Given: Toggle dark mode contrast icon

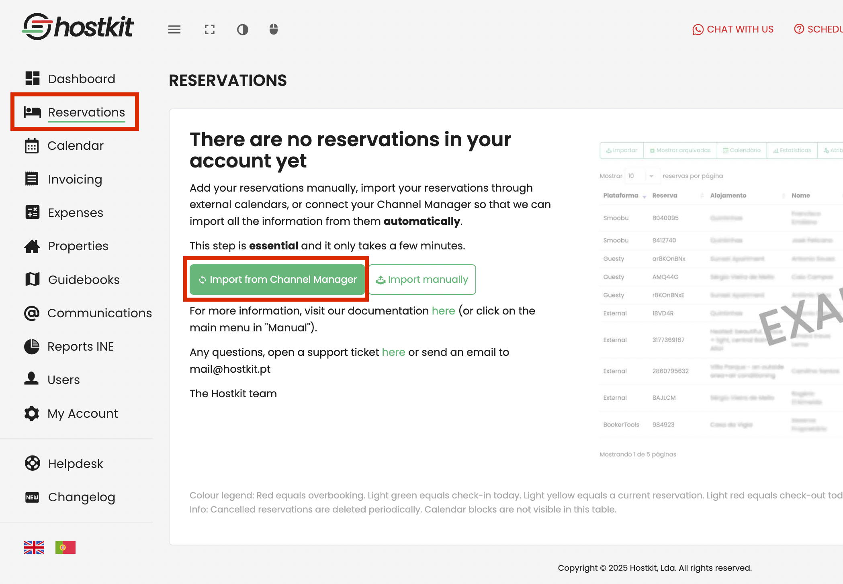Looking at the screenshot, I should click(243, 29).
